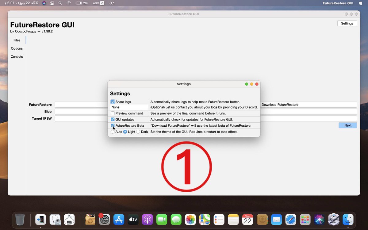Viewport: 368px width, 230px height.
Task: Open Launchpad from the Dock
Action: pyautogui.click(x=305, y=220)
